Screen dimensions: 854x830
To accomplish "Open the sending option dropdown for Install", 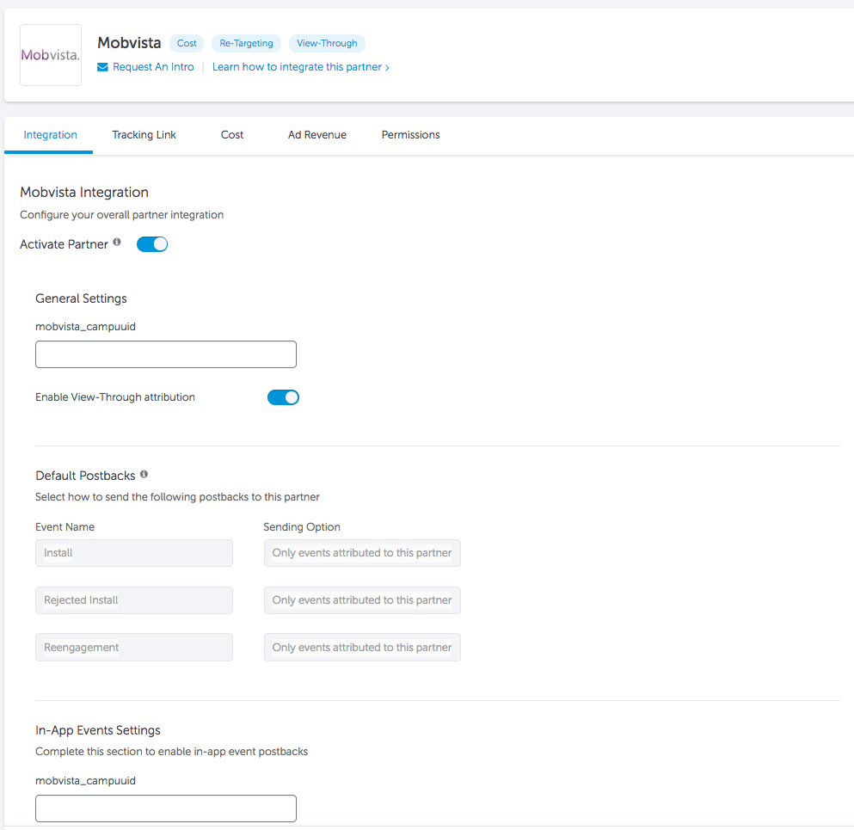I will tap(362, 553).
